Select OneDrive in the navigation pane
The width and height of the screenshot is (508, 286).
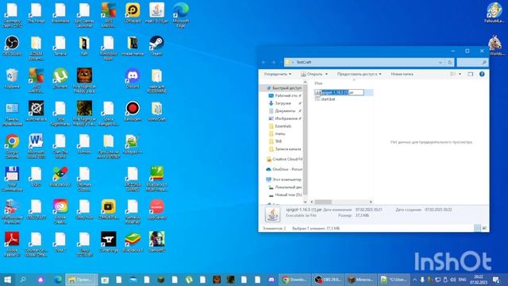(284, 169)
